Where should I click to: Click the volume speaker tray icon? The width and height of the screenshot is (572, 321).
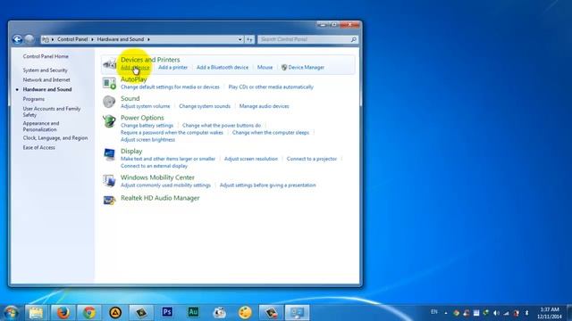496,313
